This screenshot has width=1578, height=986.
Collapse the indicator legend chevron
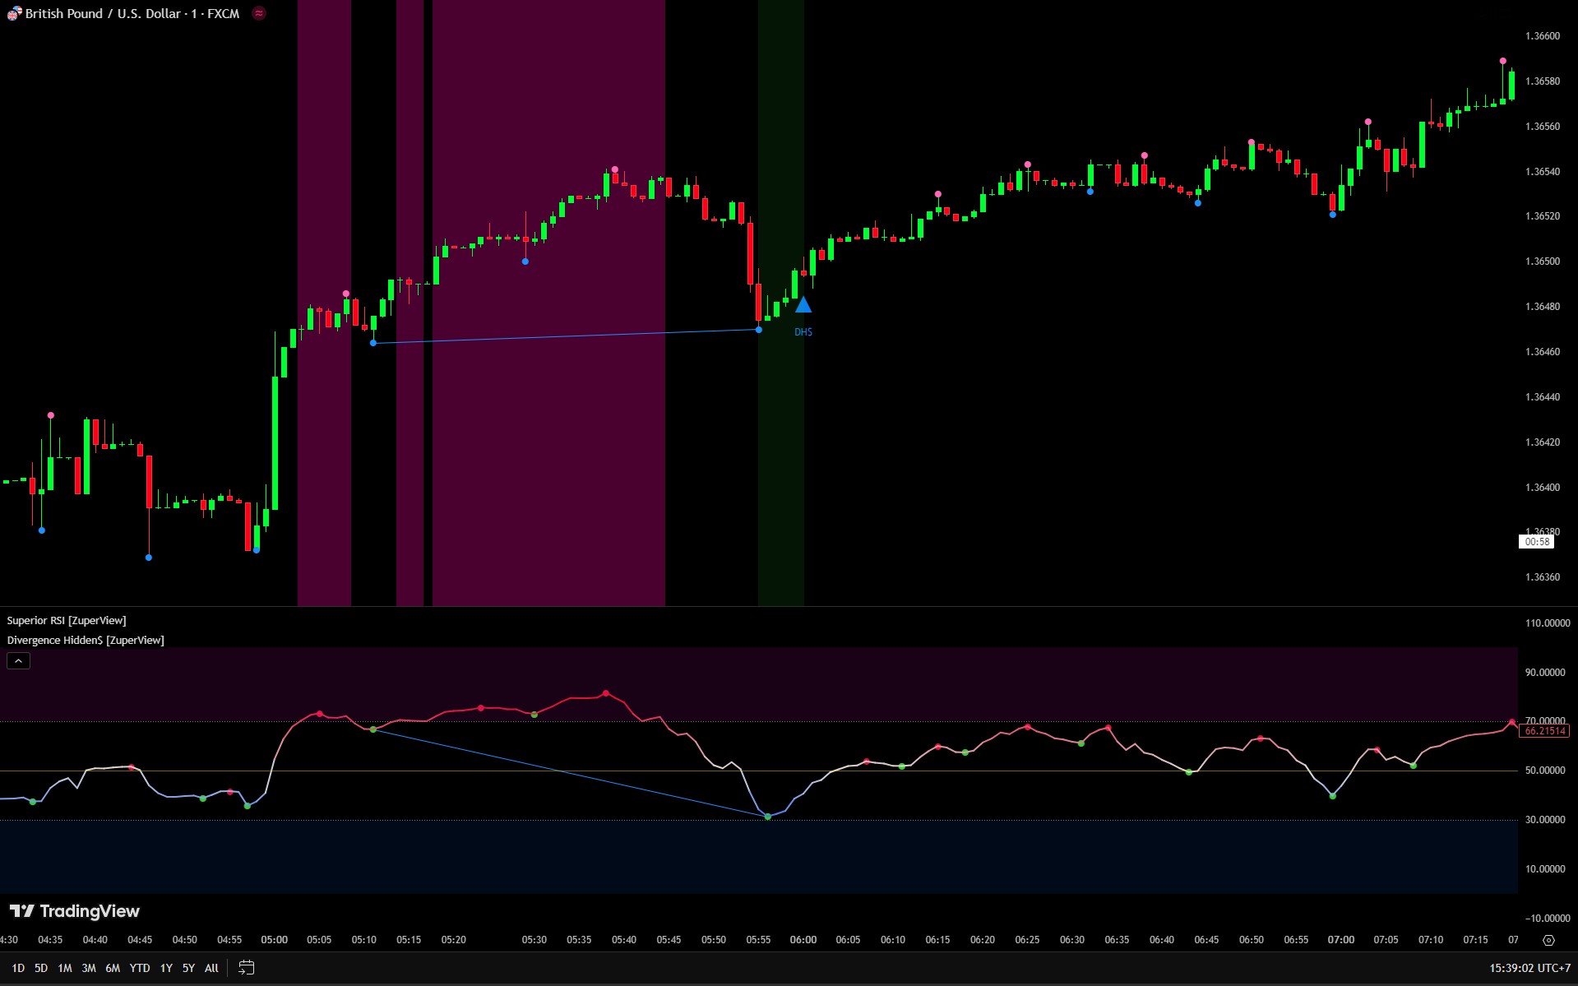coord(18,661)
